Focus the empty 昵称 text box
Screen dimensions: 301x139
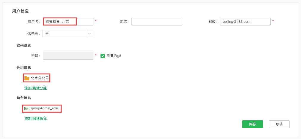coord(156,22)
